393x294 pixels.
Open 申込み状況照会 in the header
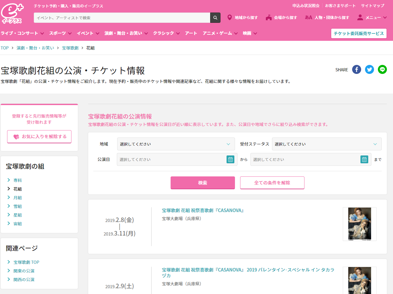pos(306,6)
